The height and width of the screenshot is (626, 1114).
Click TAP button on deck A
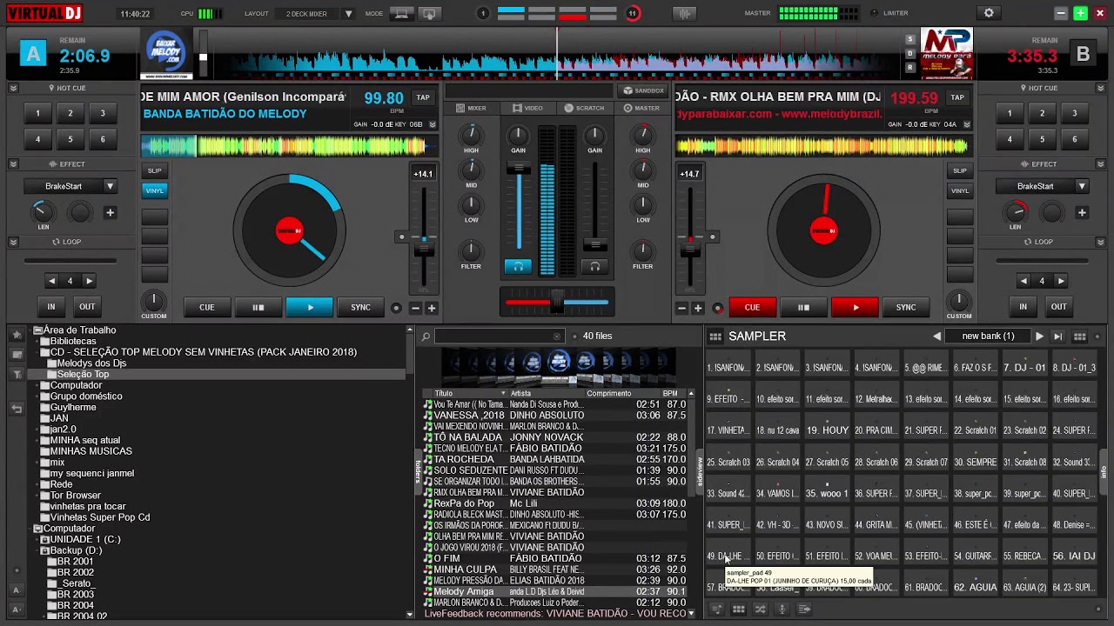click(423, 97)
